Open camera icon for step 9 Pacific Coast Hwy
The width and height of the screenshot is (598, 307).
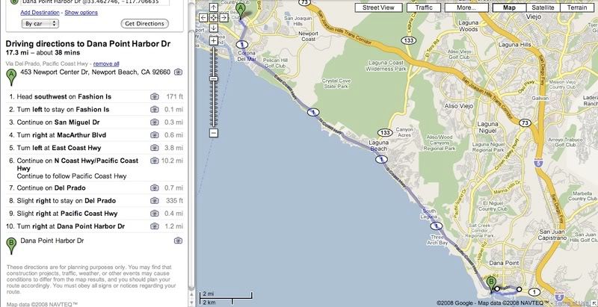155,214
